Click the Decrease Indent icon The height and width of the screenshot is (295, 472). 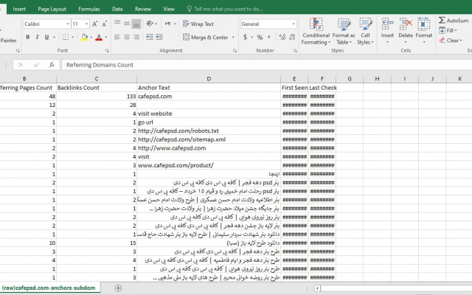[150, 37]
